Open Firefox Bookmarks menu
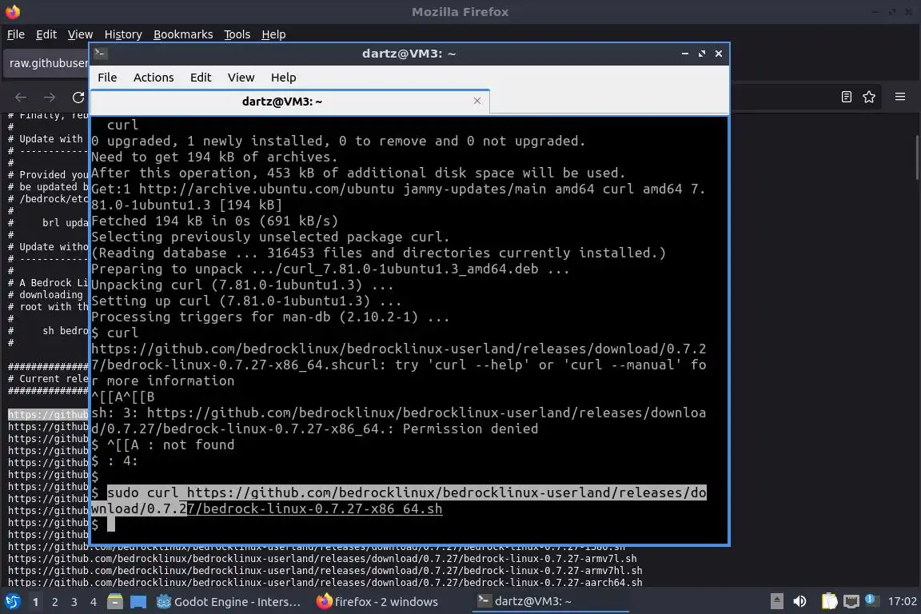Screen dimensions: 921x614 pos(182,34)
